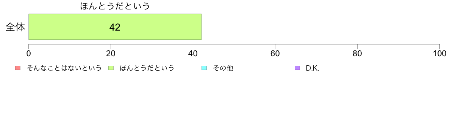450x139 pixels.
Task: Click the 100 axis tick label
Action: 439,53
